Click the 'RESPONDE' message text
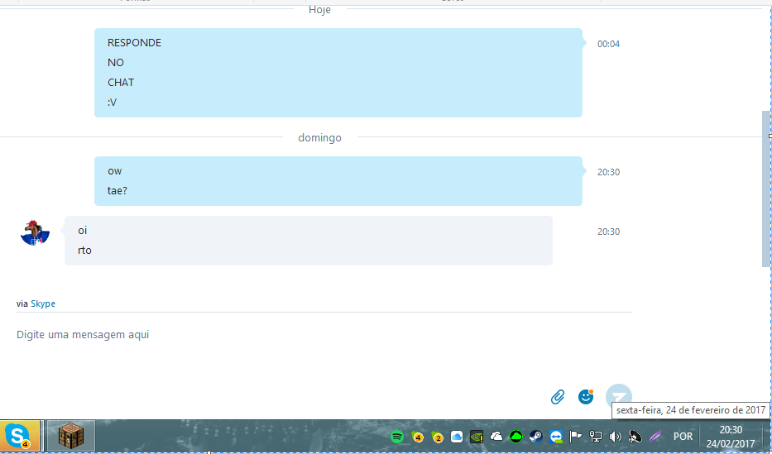Image resolution: width=772 pixels, height=454 pixels. coord(134,43)
